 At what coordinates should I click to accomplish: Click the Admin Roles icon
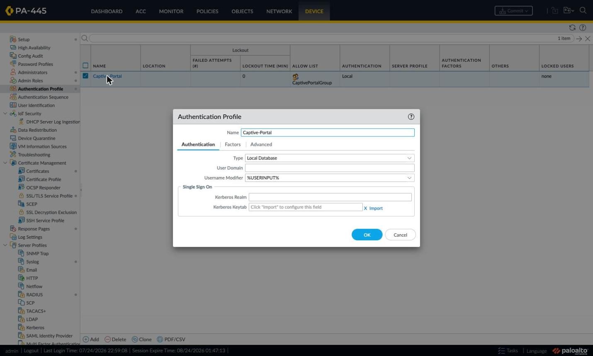point(13,81)
